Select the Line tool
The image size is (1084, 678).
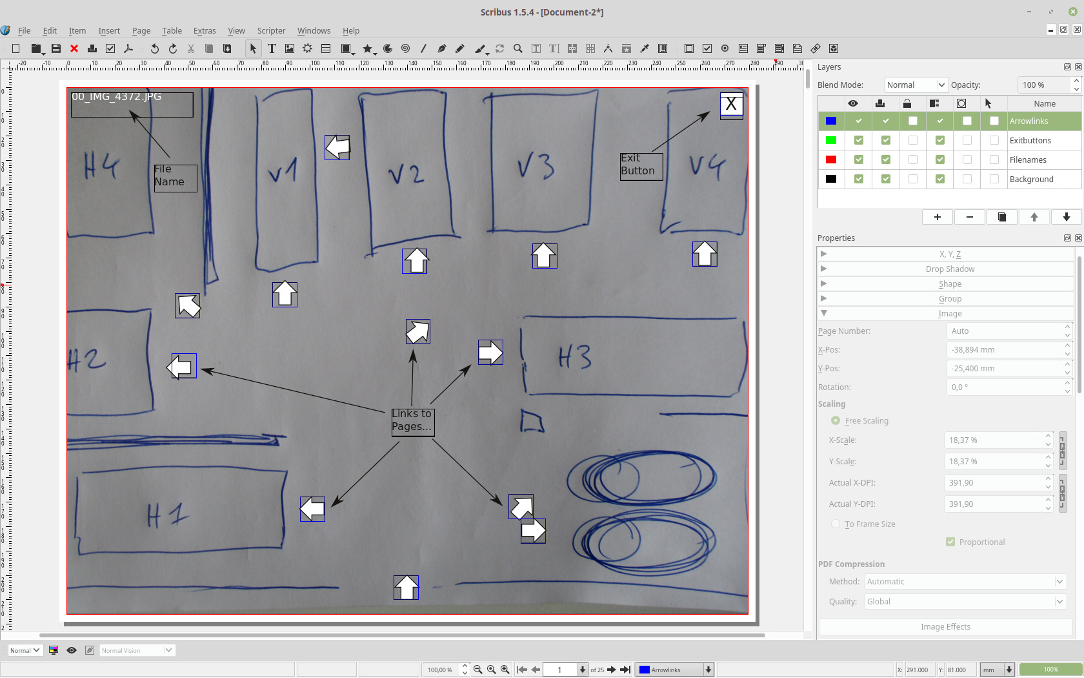pyautogui.click(x=423, y=48)
